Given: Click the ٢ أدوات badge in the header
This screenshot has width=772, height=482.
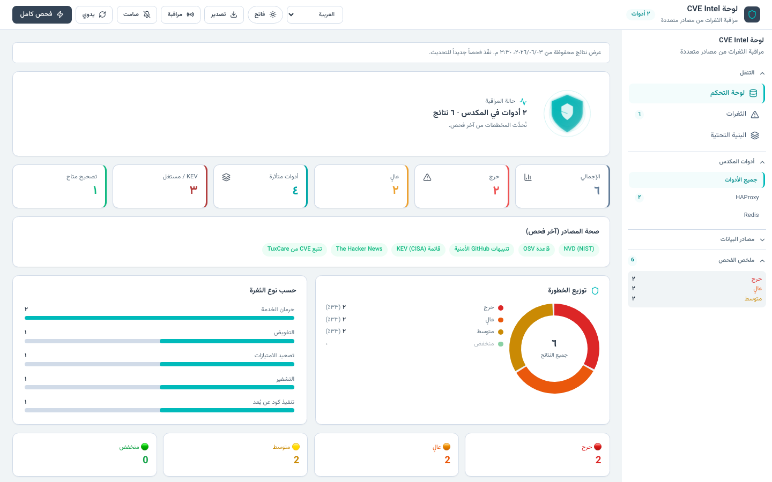Looking at the screenshot, I should [x=641, y=14].
